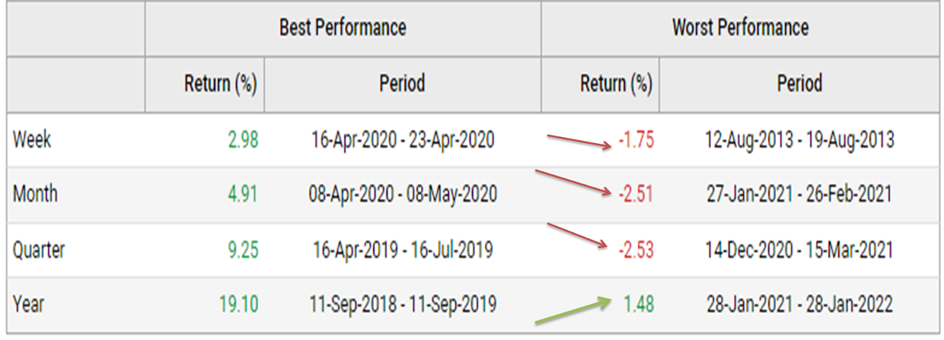Click the red arrow pointing to -2.53
Screen dimensions: 944x340
578,235
